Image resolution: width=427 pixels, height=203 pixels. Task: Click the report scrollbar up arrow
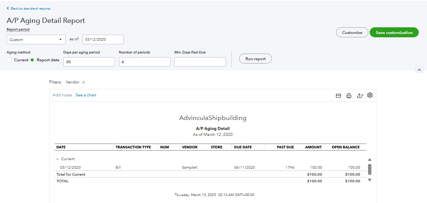pos(370,159)
